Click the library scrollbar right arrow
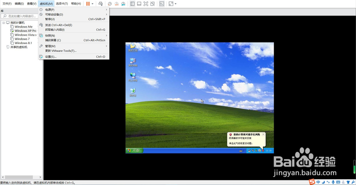 pyautogui.click(x=40, y=177)
